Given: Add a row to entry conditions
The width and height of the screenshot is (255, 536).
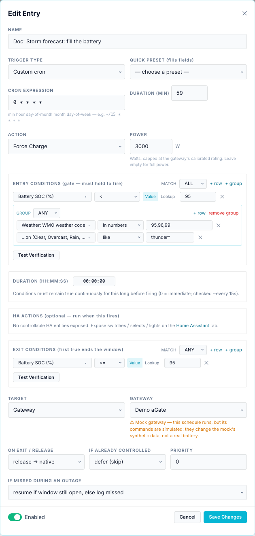Looking at the screenshot, I should (216, 183).
